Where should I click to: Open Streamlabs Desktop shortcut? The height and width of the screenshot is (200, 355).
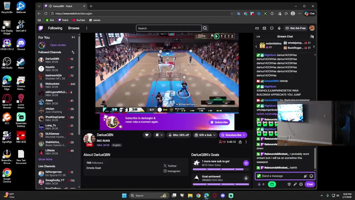tap(21, 120)
